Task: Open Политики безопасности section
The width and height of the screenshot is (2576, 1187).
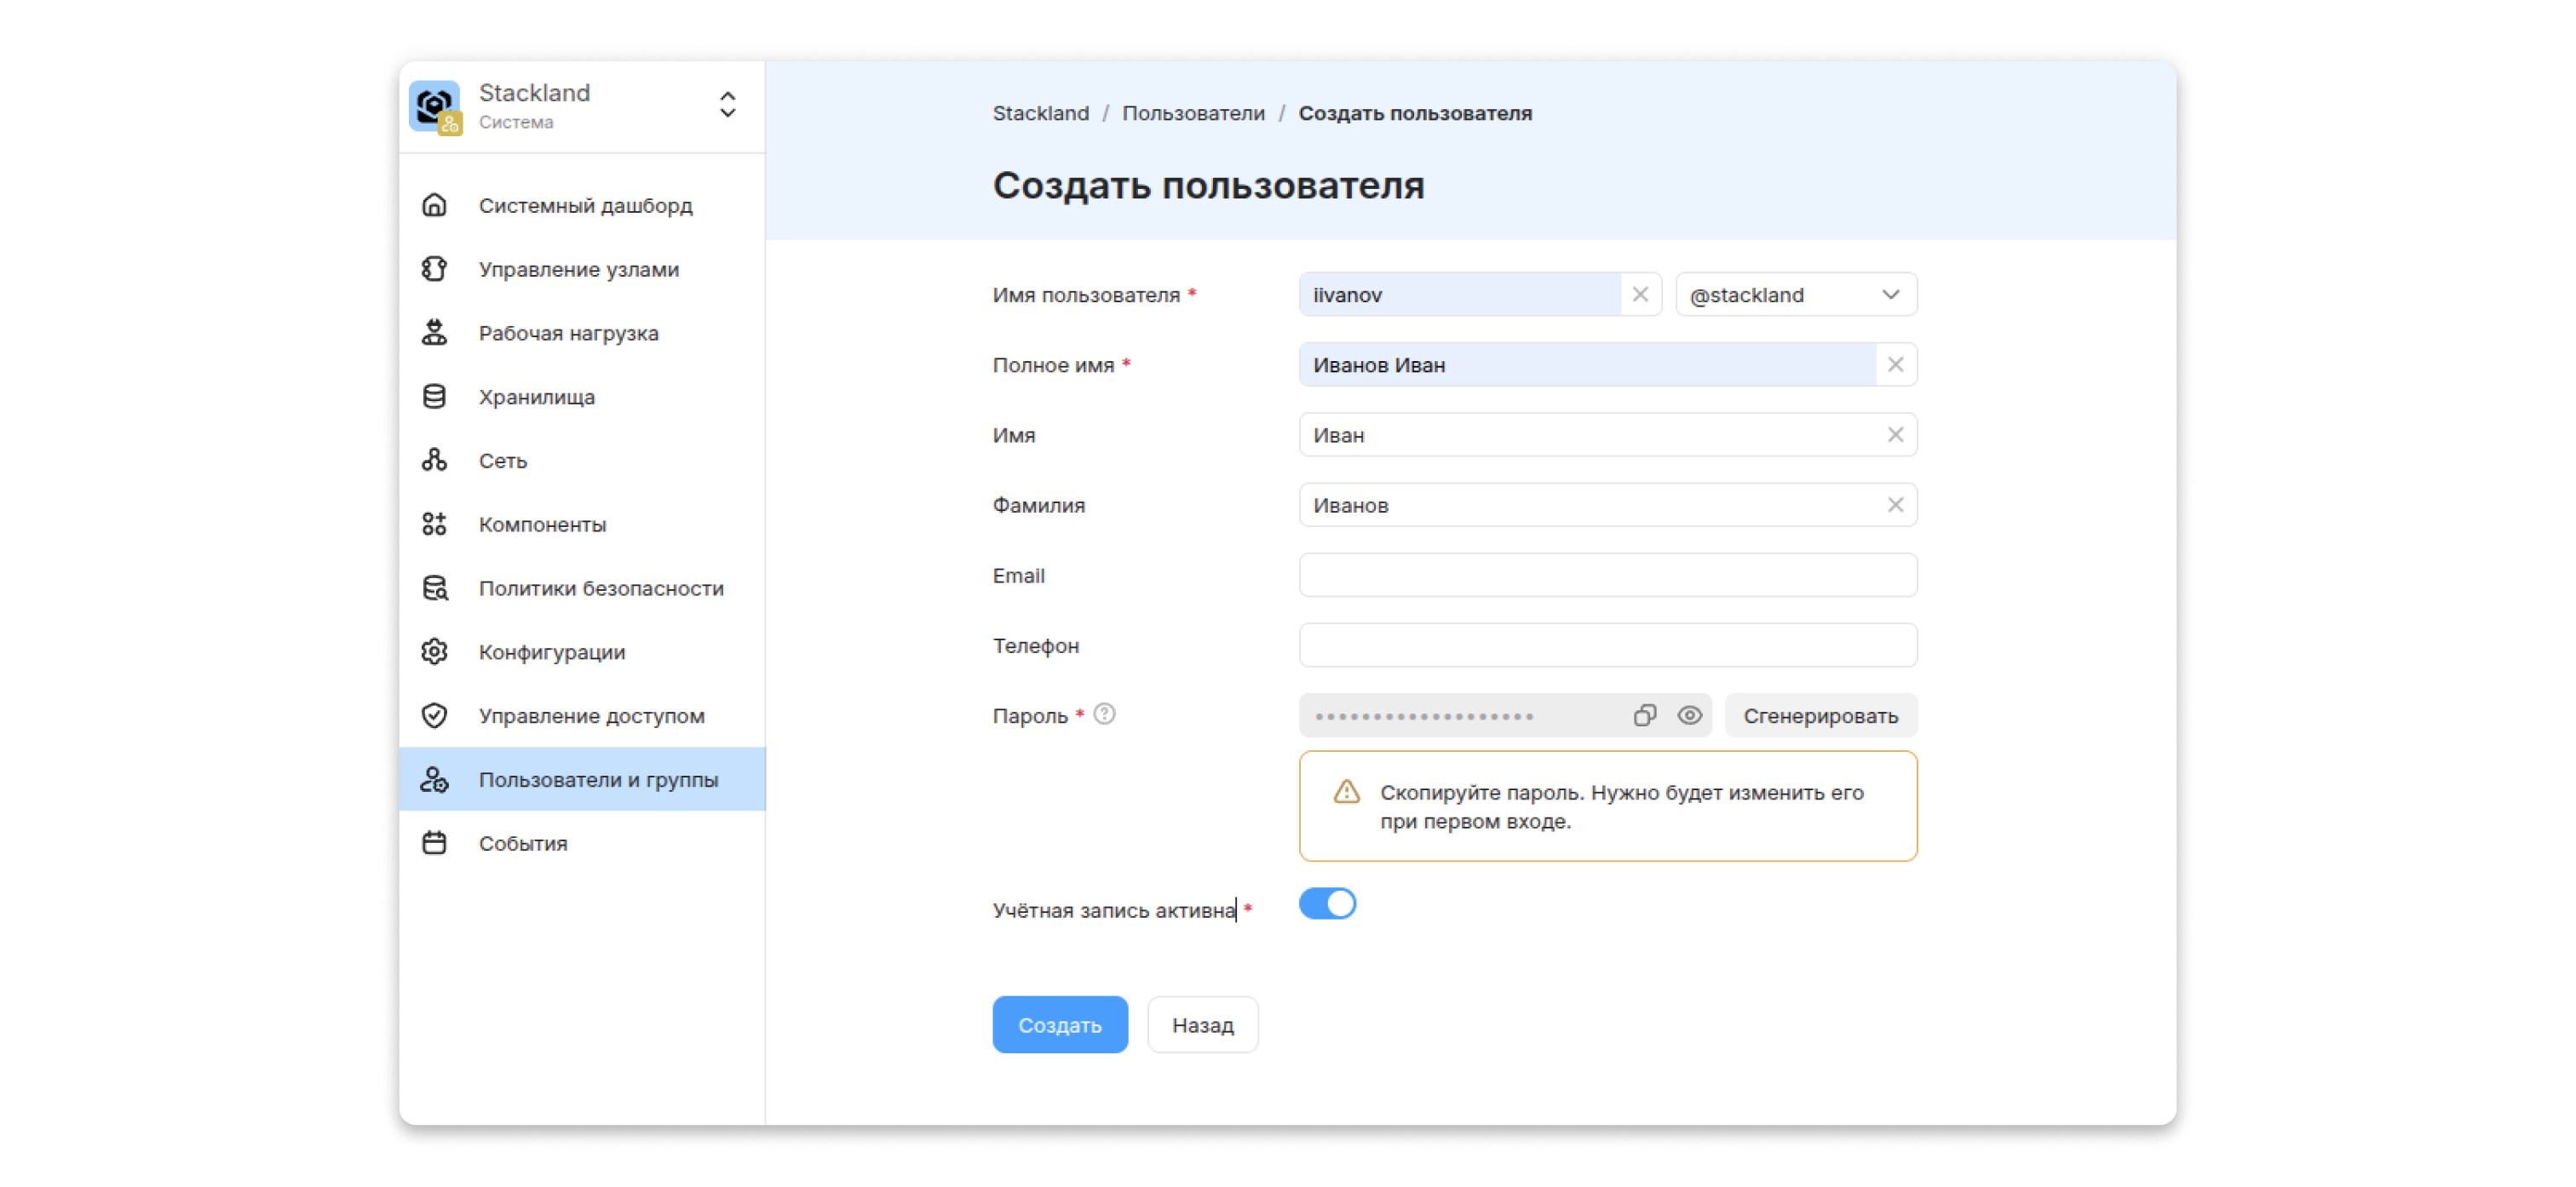Action: 582,588
